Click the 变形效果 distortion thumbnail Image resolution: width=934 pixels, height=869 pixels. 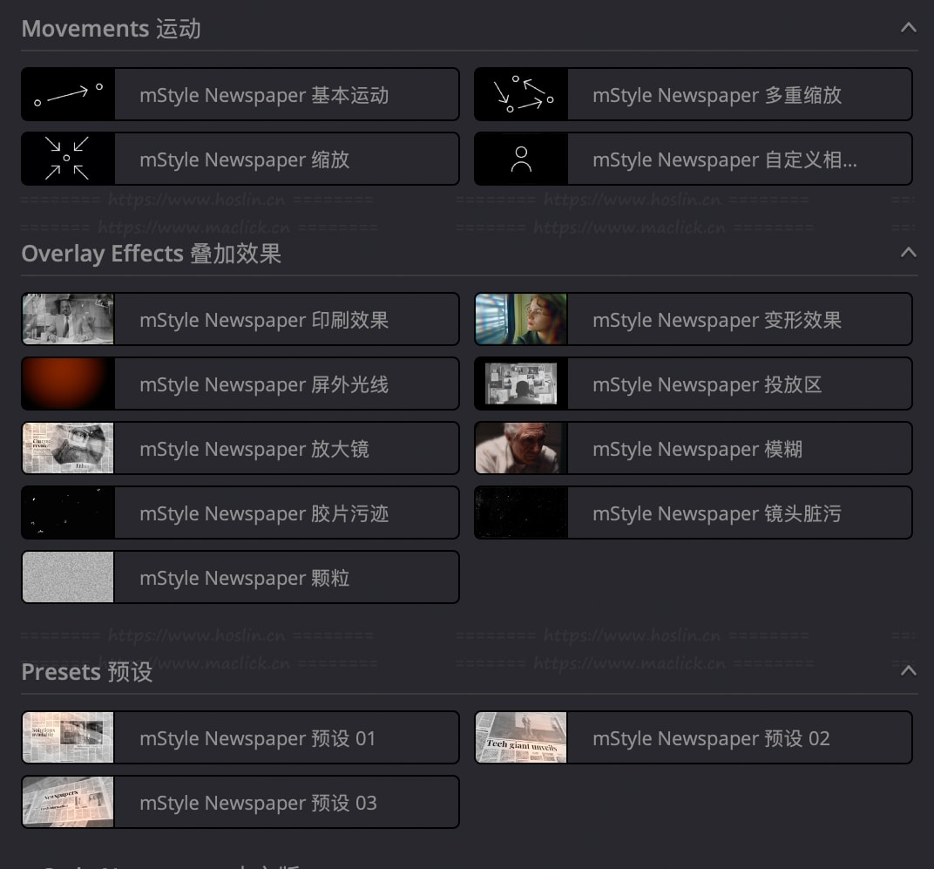click(x=521, y=319)
